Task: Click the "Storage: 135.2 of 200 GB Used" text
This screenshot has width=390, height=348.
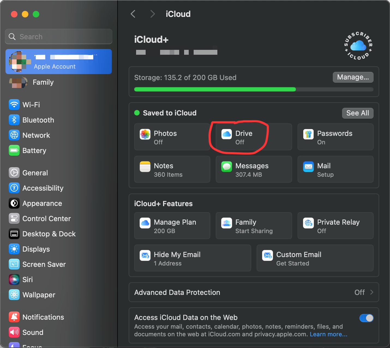Action: tap(185, 78)
